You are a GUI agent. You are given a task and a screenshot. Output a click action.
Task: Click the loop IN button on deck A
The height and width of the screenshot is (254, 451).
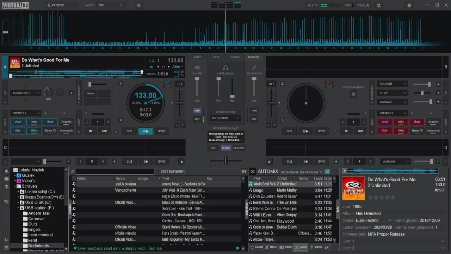point(91,131)
